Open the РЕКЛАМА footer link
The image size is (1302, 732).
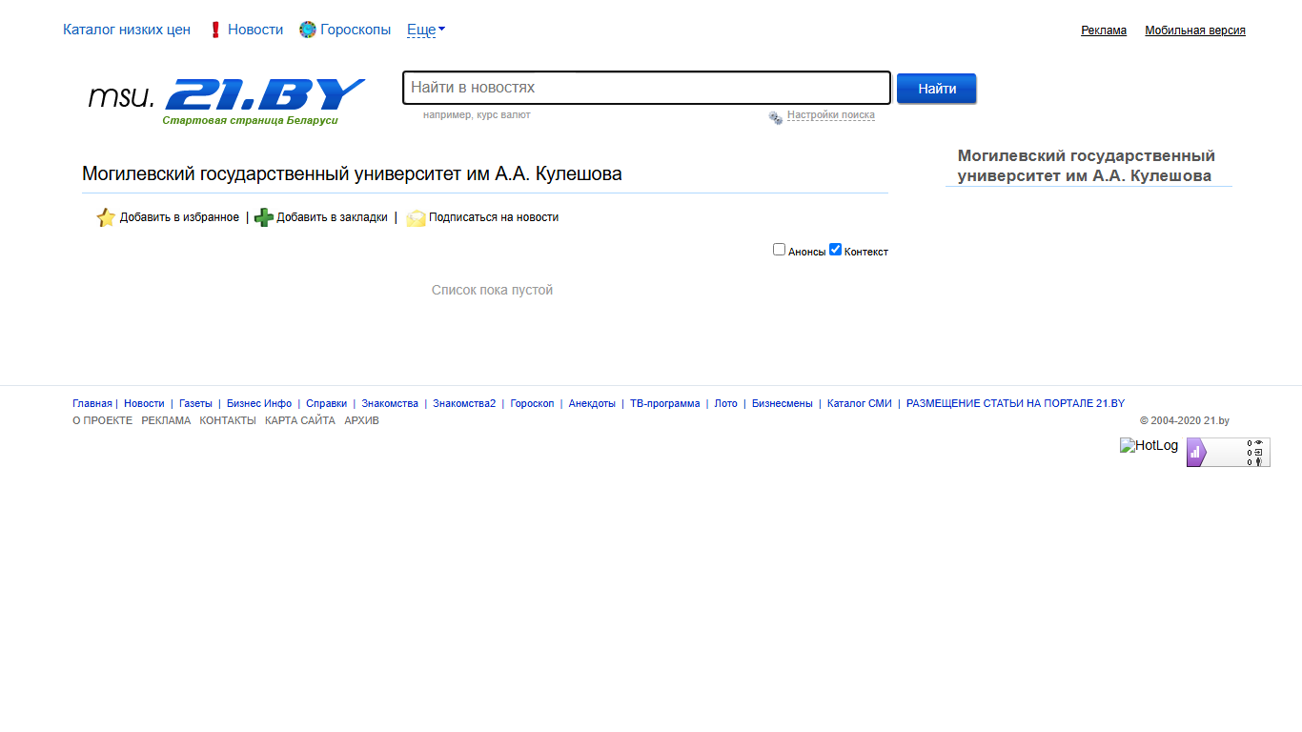166,421
